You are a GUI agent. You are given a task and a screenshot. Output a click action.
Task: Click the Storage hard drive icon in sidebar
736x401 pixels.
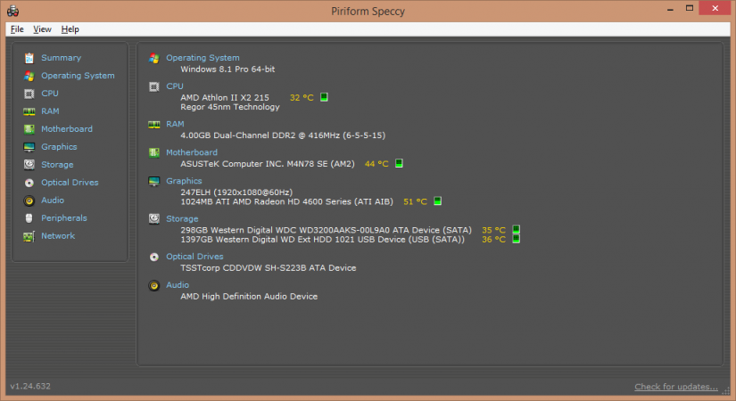[29, 165]
